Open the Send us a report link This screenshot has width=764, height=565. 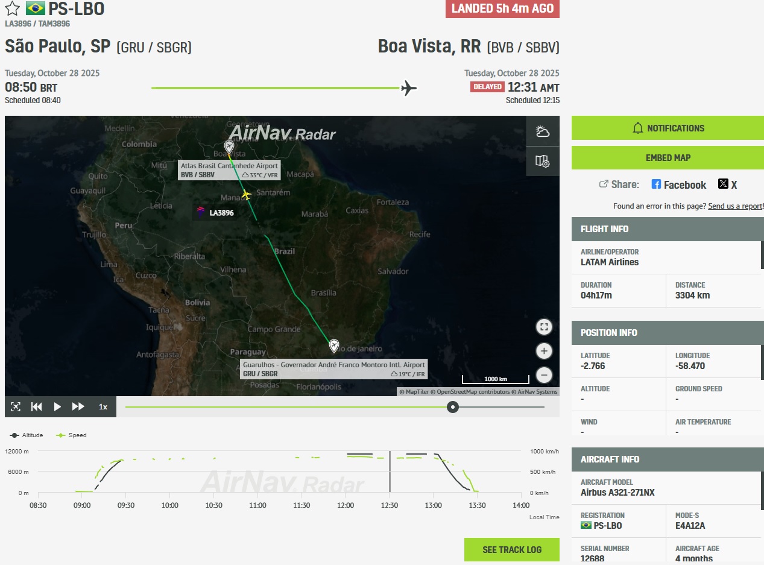click(x=735, y=206)
